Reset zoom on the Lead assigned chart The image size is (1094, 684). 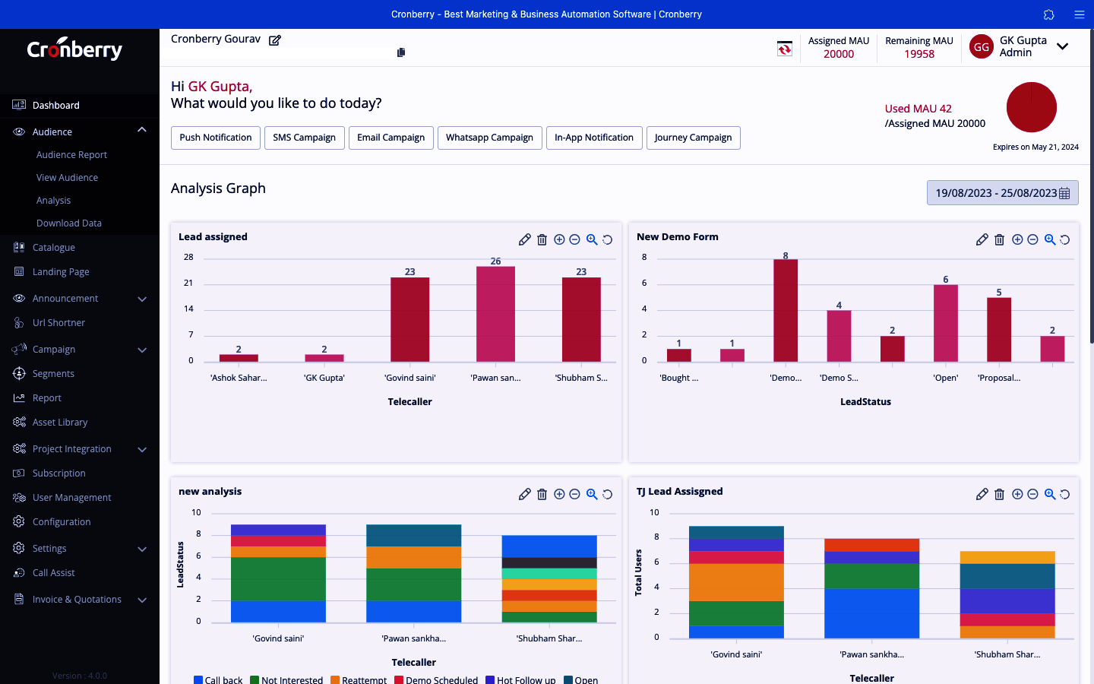[608, 239]
